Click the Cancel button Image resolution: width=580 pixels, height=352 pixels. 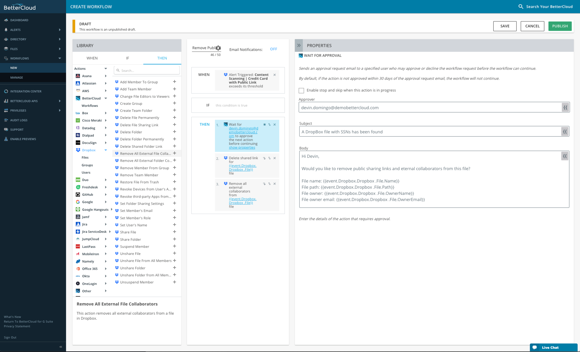(x=532, y=26)
